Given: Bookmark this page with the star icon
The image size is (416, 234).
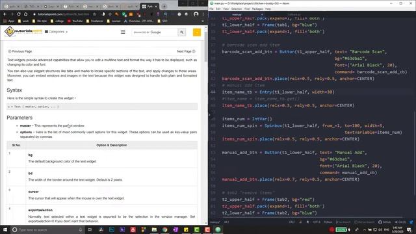Looking at the screenshot, I should pos(94,14).
